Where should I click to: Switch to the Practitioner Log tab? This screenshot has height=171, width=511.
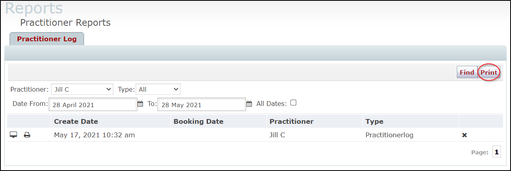[x=47, y=39]
